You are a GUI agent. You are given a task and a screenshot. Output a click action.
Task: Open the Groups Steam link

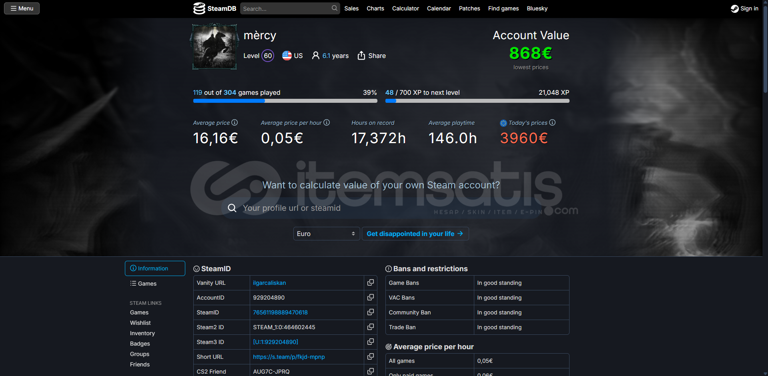click(140, 354)
